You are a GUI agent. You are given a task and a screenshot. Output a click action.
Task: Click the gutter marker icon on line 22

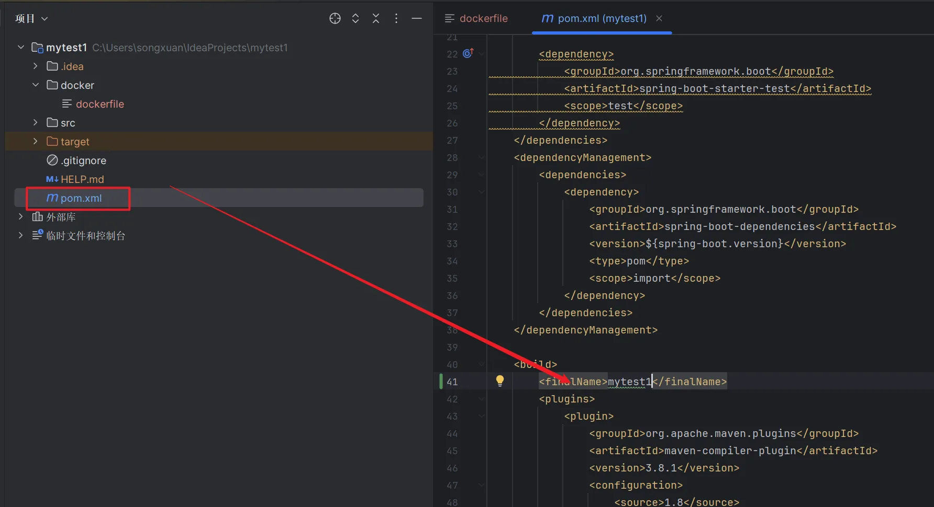[468, 53]
